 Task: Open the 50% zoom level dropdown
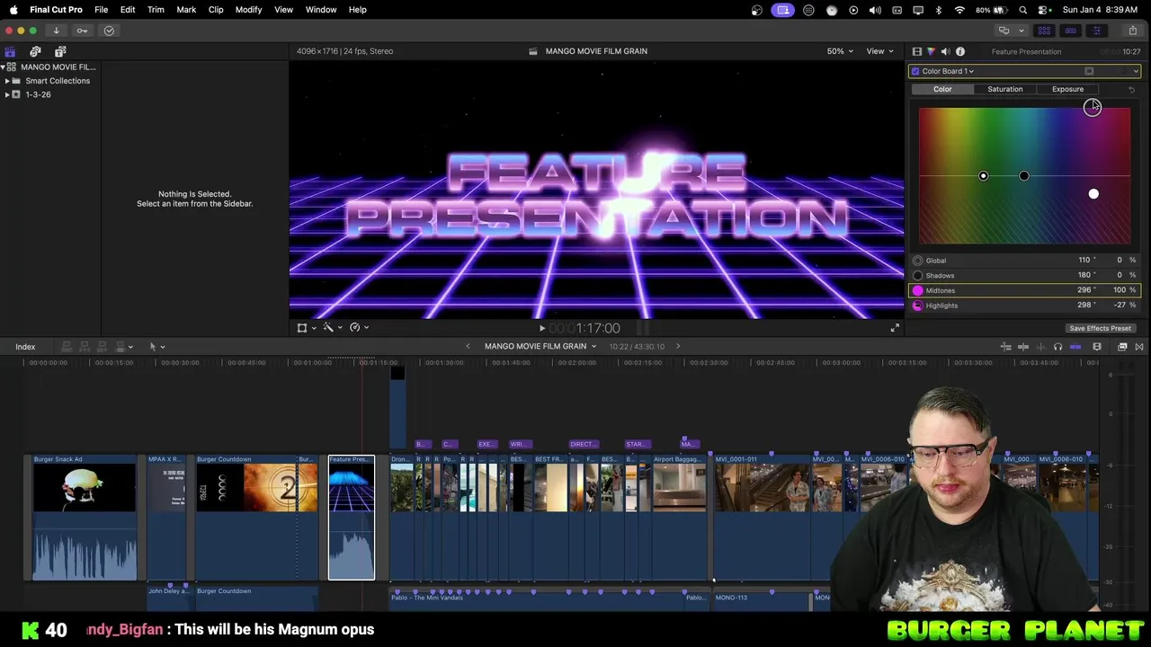[840, 51]
